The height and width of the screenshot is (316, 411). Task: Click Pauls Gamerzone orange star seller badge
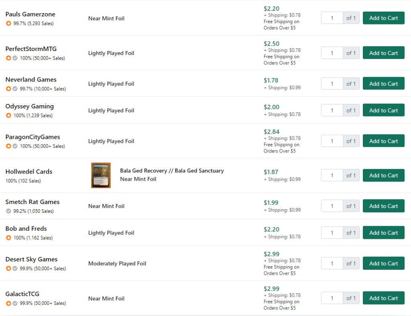[x=9, y=23]
